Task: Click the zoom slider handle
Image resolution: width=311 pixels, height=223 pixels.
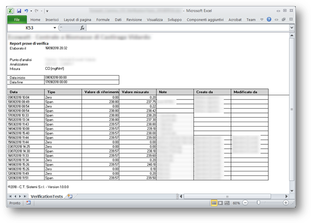Action: [259, 203]
